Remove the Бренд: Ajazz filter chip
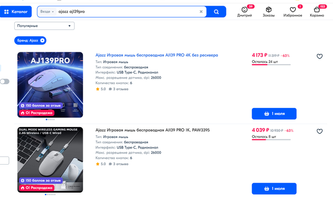333x197 pixels. click(43, 40)
